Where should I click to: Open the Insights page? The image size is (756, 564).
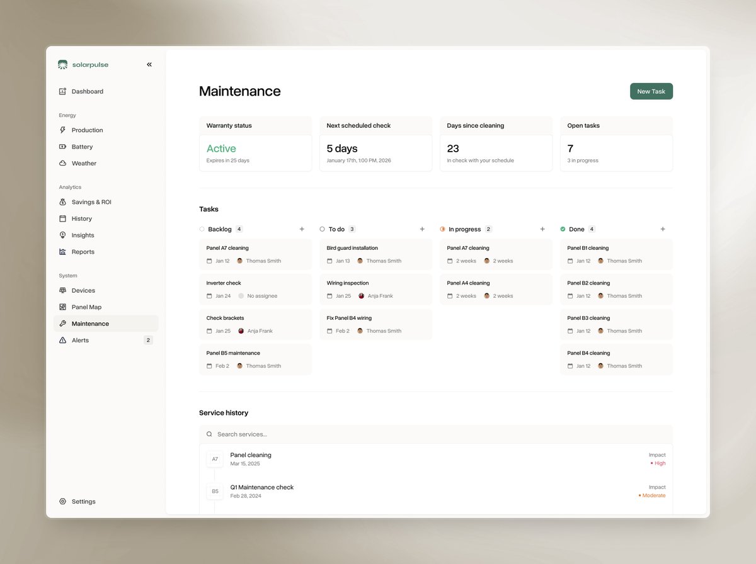[x=106, y=235]
